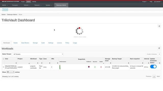Switch to the Audit tab
This screenshot has height=91, width=163.
pos(43,43)
